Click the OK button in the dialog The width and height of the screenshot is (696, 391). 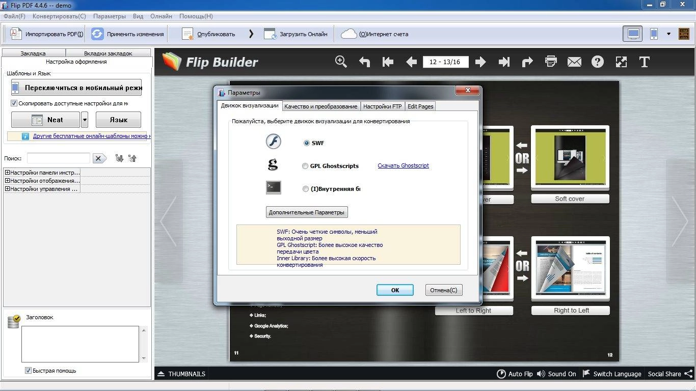[395, 290]
